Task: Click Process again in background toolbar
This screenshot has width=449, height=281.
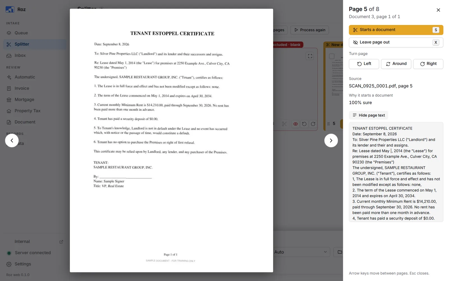Action: 310,30
